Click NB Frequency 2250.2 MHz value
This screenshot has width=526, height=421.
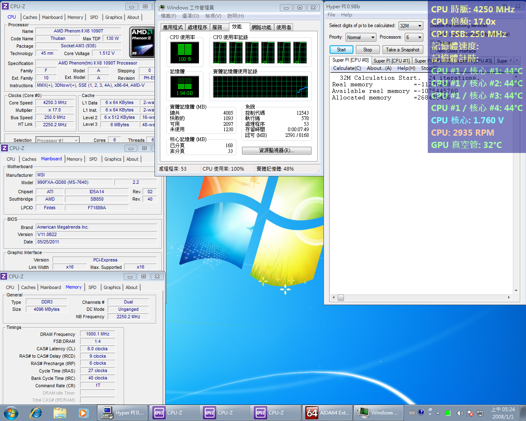[x=128, y=317]
